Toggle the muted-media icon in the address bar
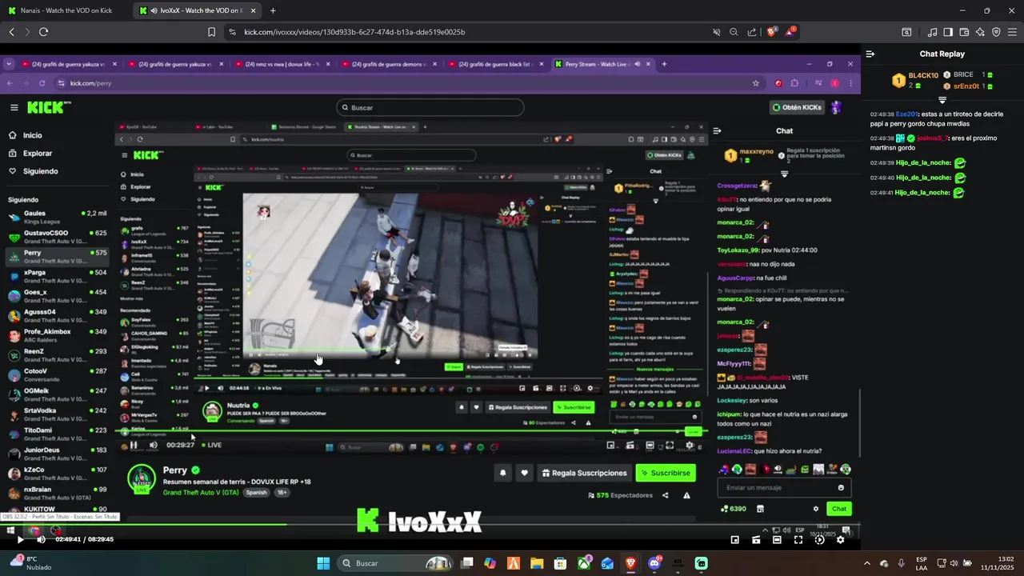1024x576 pixels. pos(716,32)
